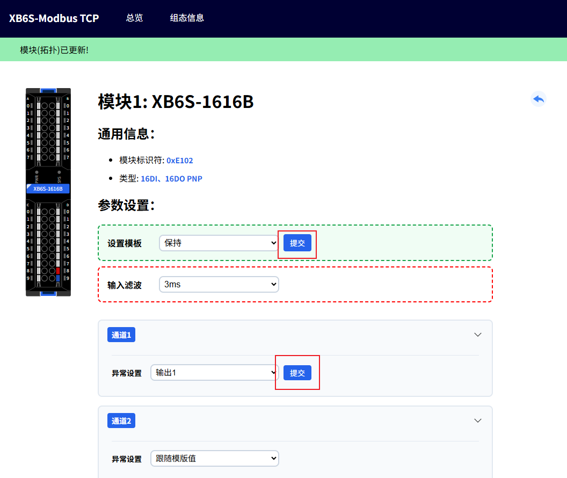Open the 设置模板 dropdown showing 保持

pyautogui.click(x=219, y=243)
